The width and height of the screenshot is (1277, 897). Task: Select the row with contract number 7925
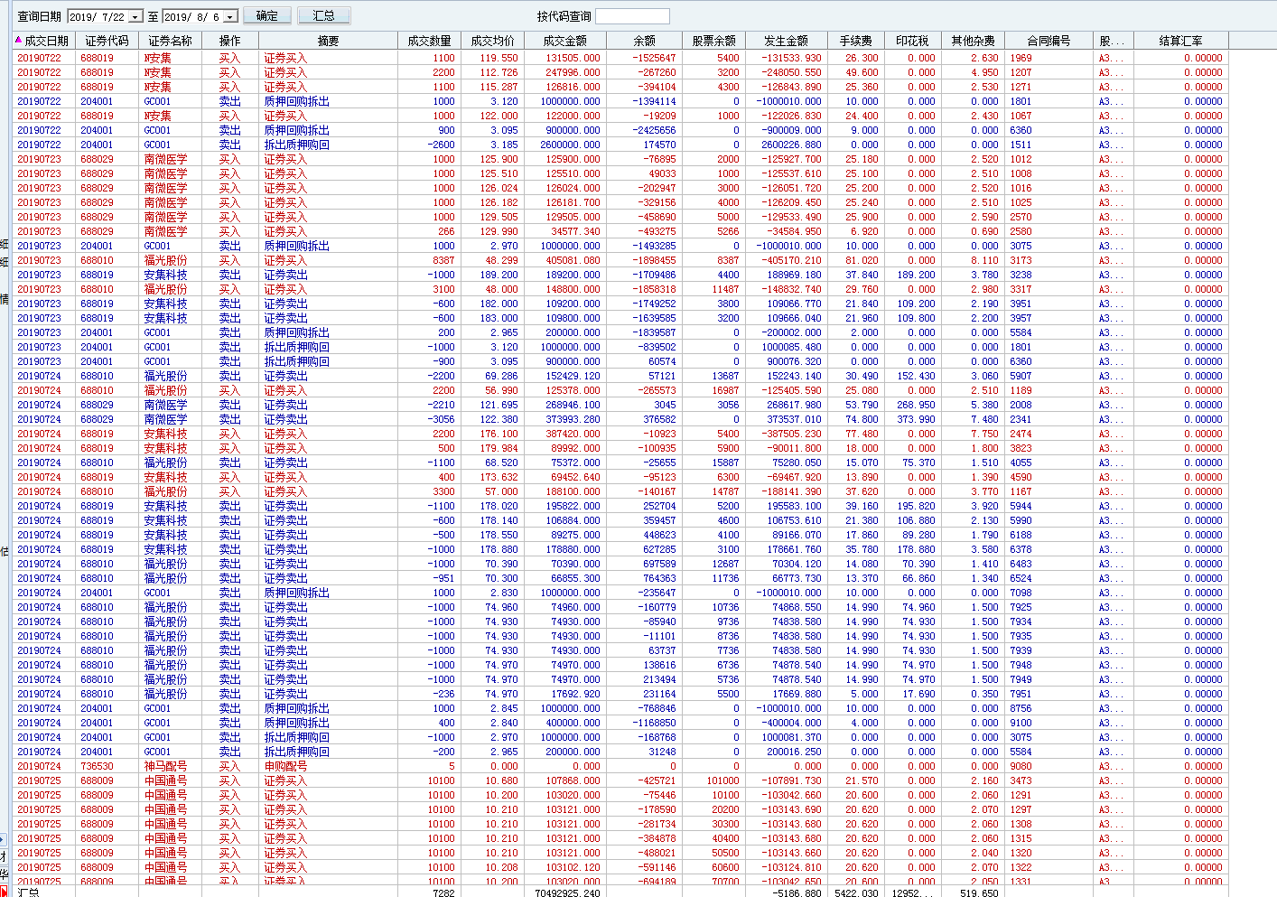pos(620,607)
